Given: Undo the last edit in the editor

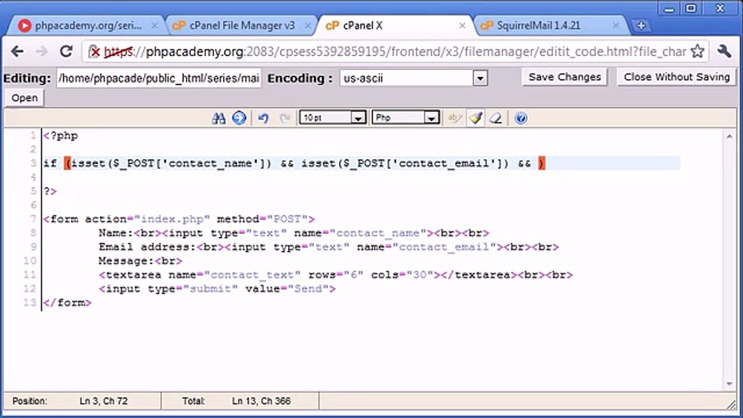Looking at the screenshot, I should (263, 118).
